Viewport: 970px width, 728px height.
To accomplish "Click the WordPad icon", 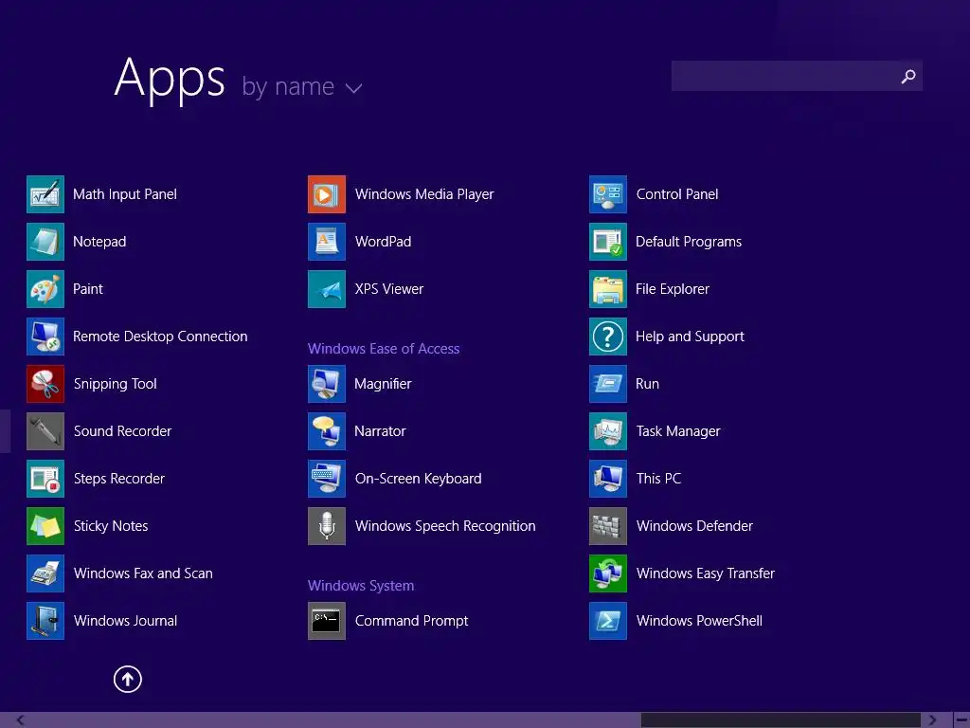I will coord(327,242).
